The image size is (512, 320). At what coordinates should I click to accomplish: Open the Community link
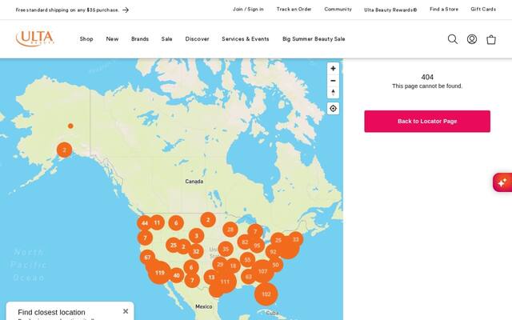click(x=338, y=10)
